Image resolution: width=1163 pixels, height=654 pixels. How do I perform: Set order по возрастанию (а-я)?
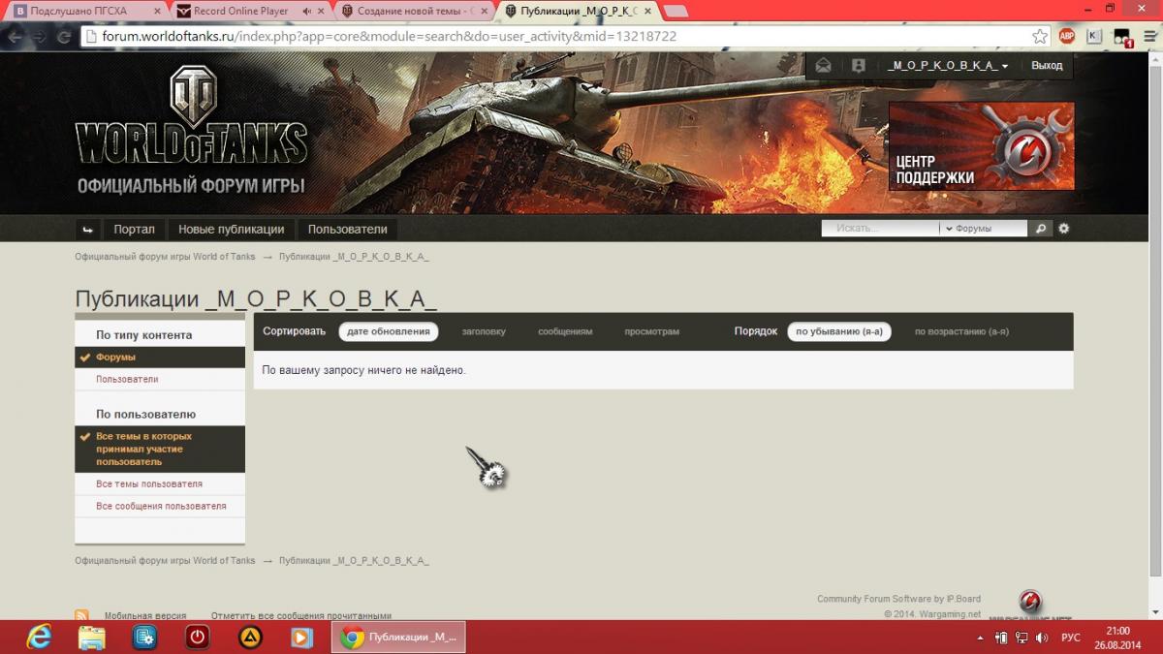point(961,331)
